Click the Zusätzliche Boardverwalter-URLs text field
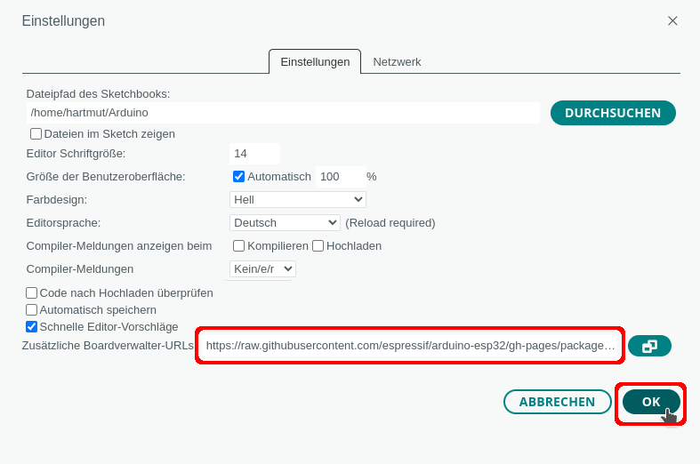Viewport: 700px width, 464px height. click(x=410, y=346)
